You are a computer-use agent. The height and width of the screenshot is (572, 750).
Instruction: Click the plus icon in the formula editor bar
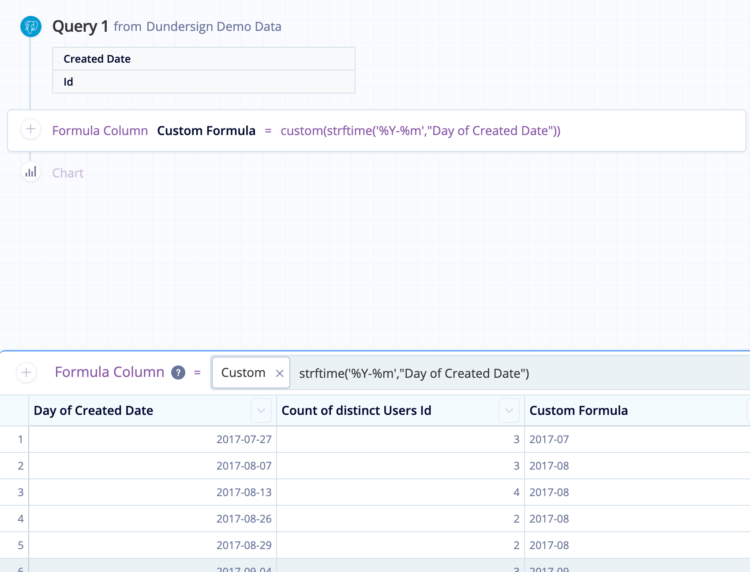[x=26, y=373]
